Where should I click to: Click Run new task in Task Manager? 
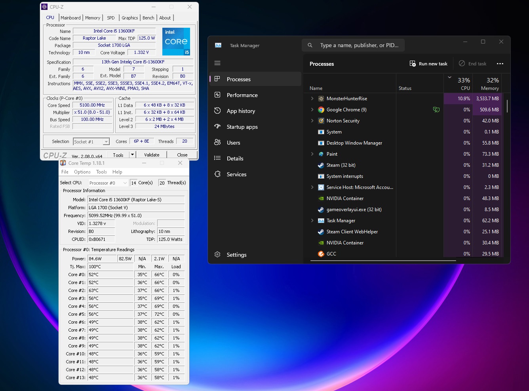[x=428, y=64]
